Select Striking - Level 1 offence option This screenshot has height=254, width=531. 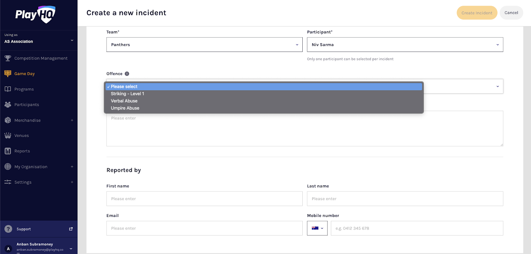[x=127, y=94]
